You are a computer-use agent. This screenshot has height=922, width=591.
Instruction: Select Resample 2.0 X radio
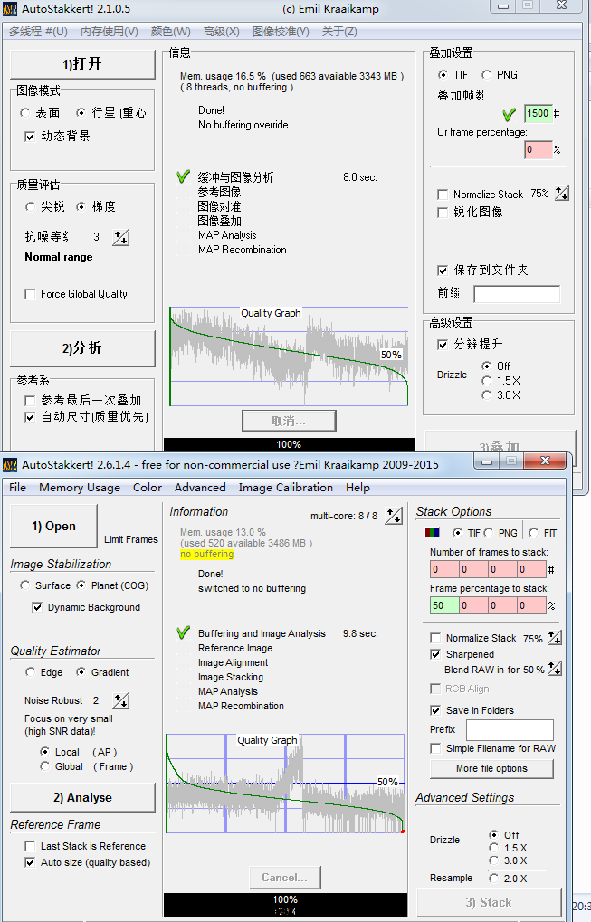click(494, 878)
